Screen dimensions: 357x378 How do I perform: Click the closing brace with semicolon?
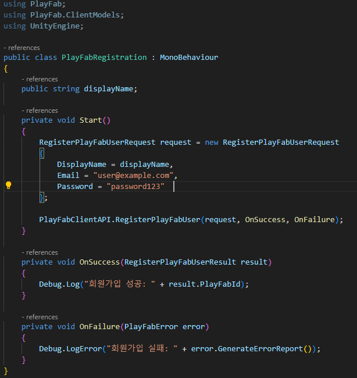pos(44,198)
